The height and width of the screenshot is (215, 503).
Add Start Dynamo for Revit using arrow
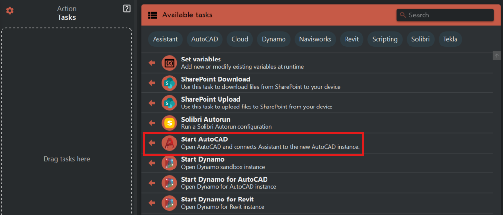[x=152, y=202]
